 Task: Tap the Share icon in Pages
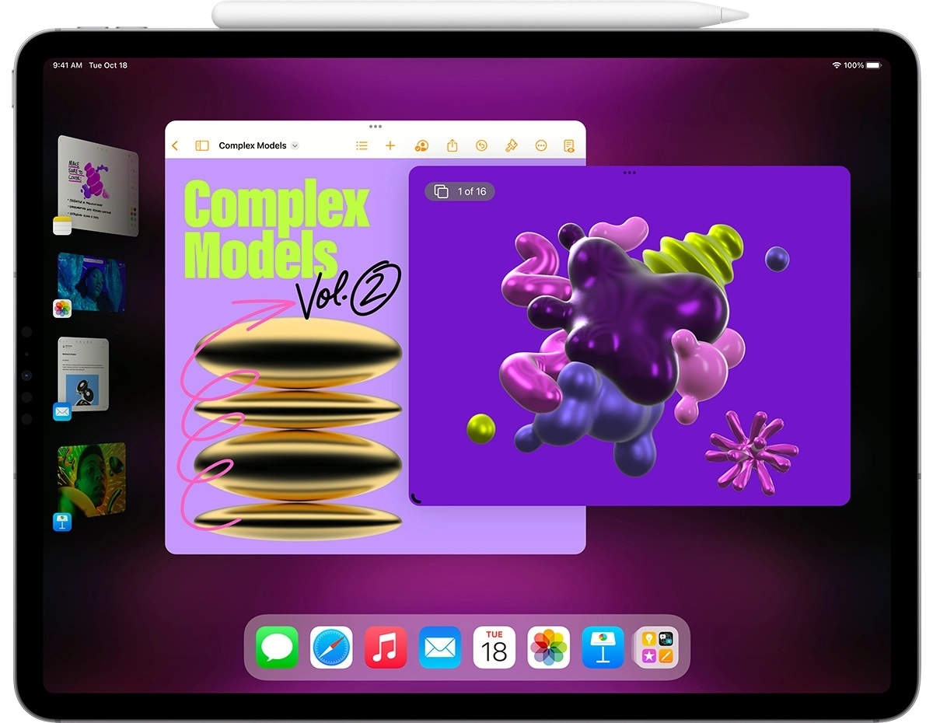click(x=452, y=145)
